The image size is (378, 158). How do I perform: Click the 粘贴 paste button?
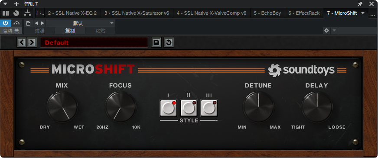click(x=100, y=31)
